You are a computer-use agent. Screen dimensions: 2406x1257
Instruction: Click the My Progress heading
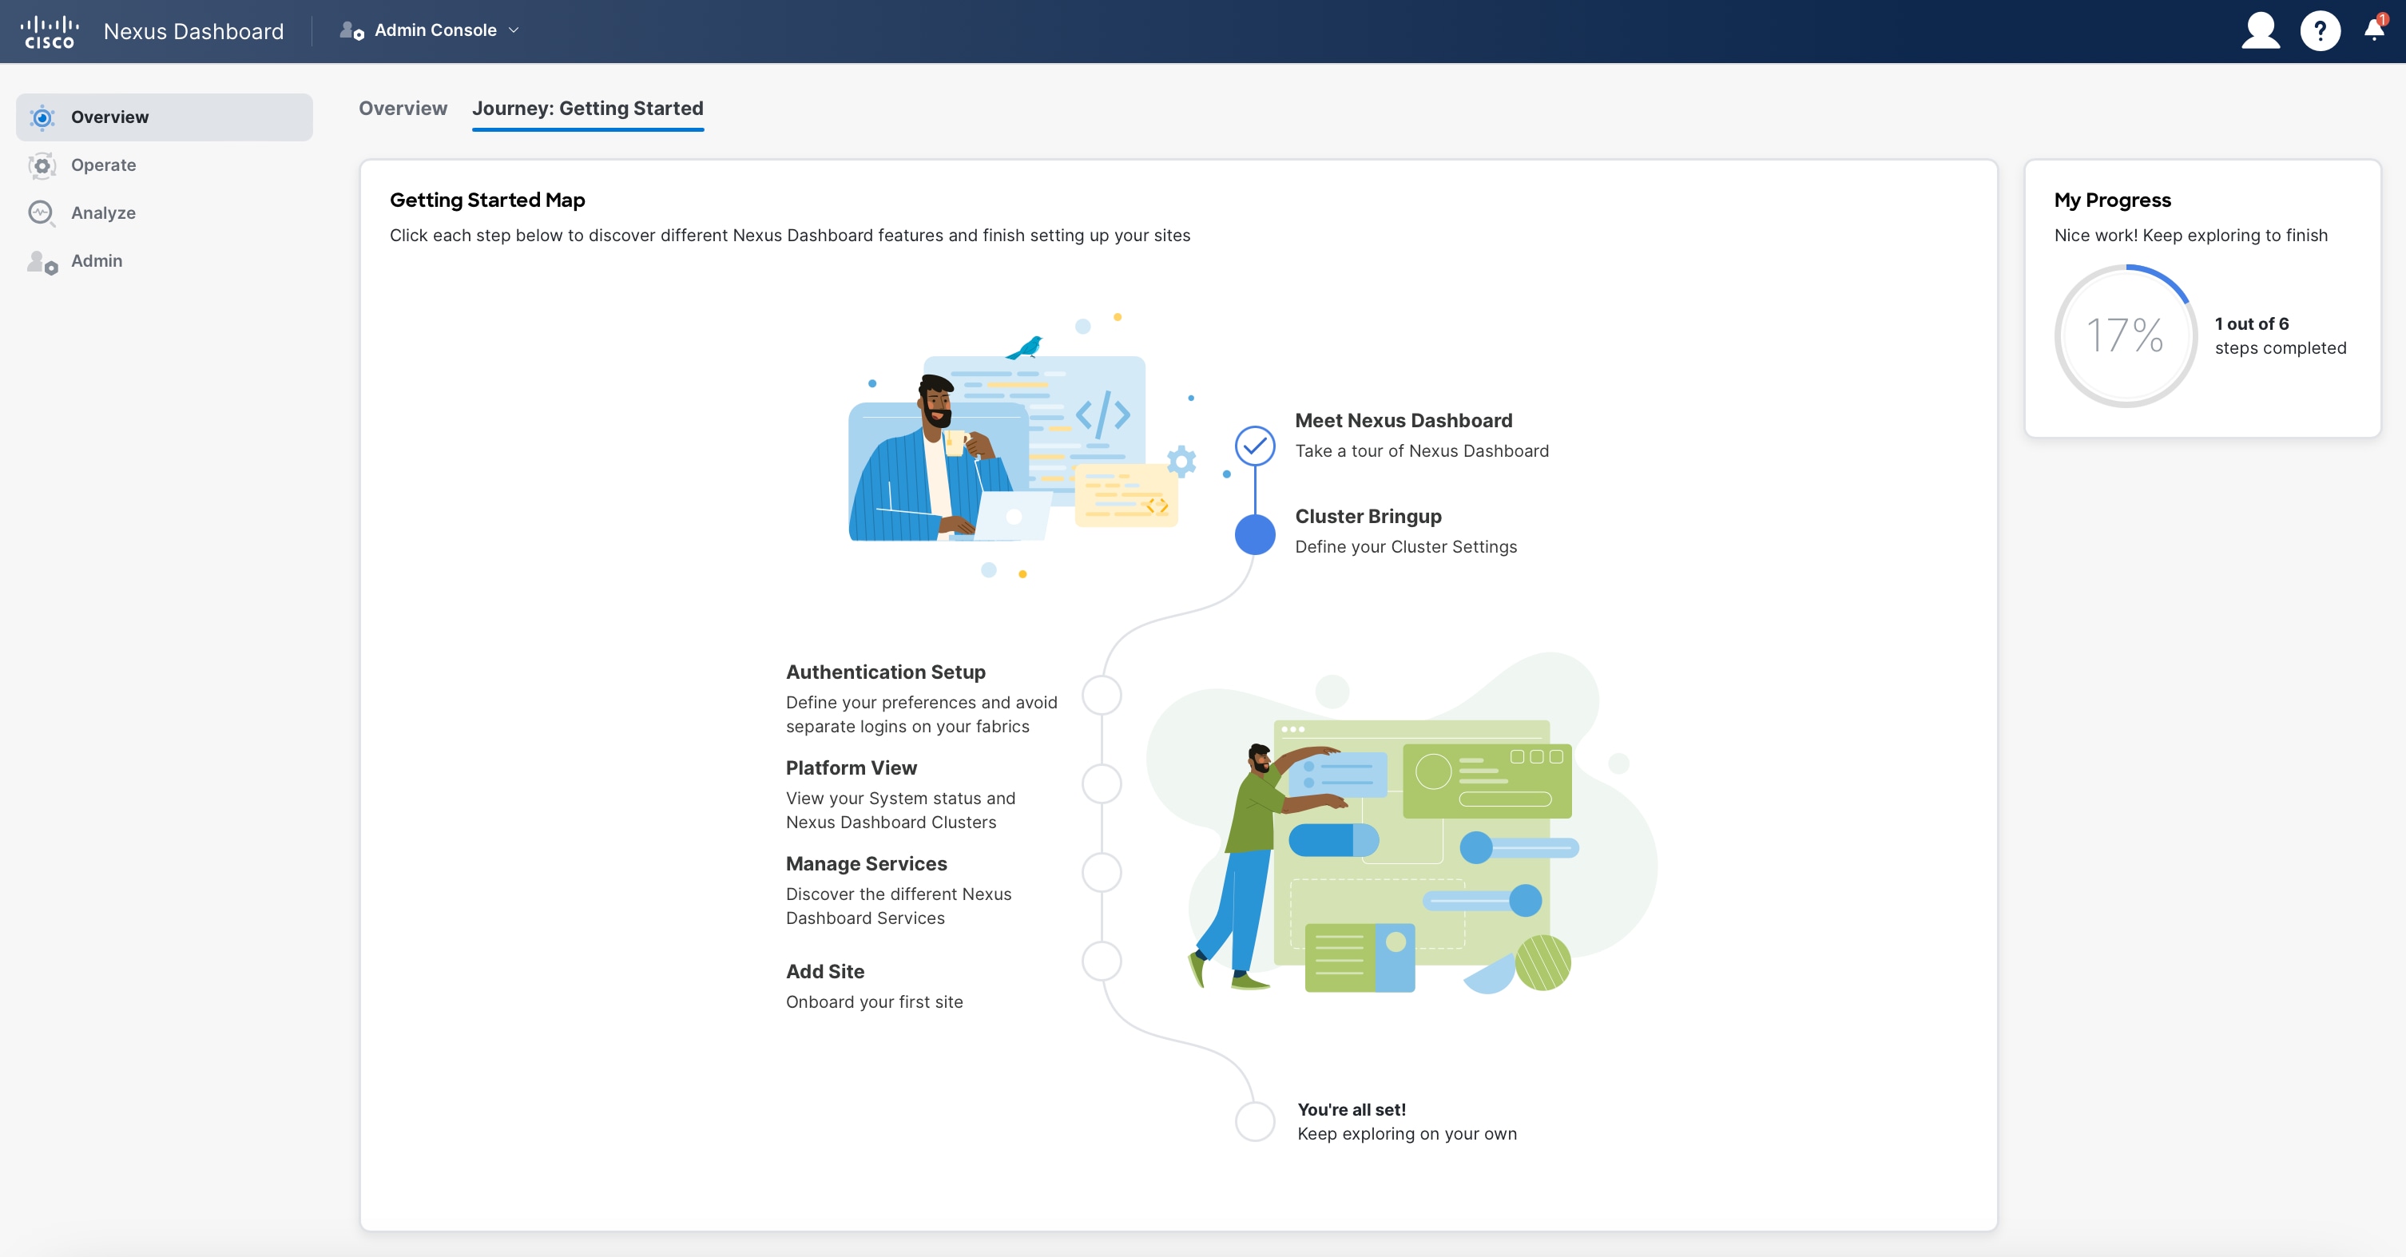(x=2112, y=200)
